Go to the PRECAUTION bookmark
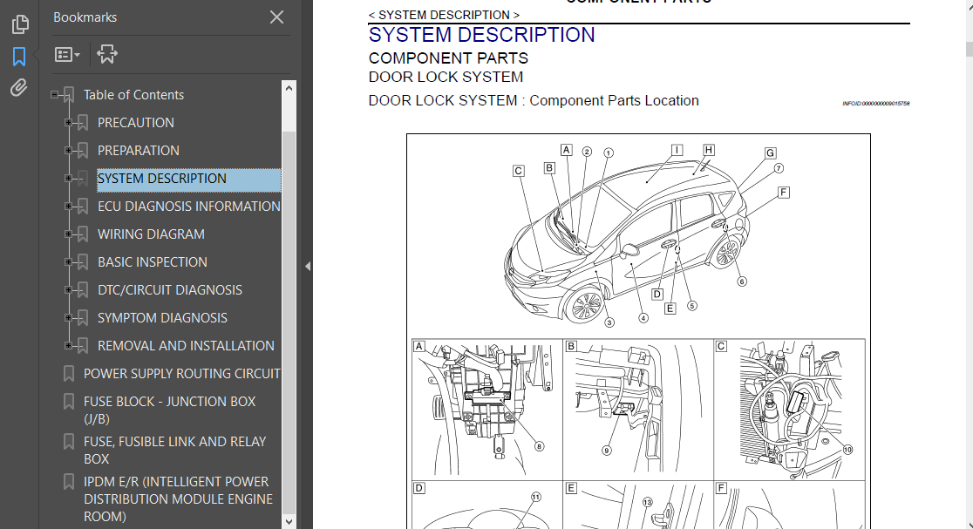 pos(136,123)
